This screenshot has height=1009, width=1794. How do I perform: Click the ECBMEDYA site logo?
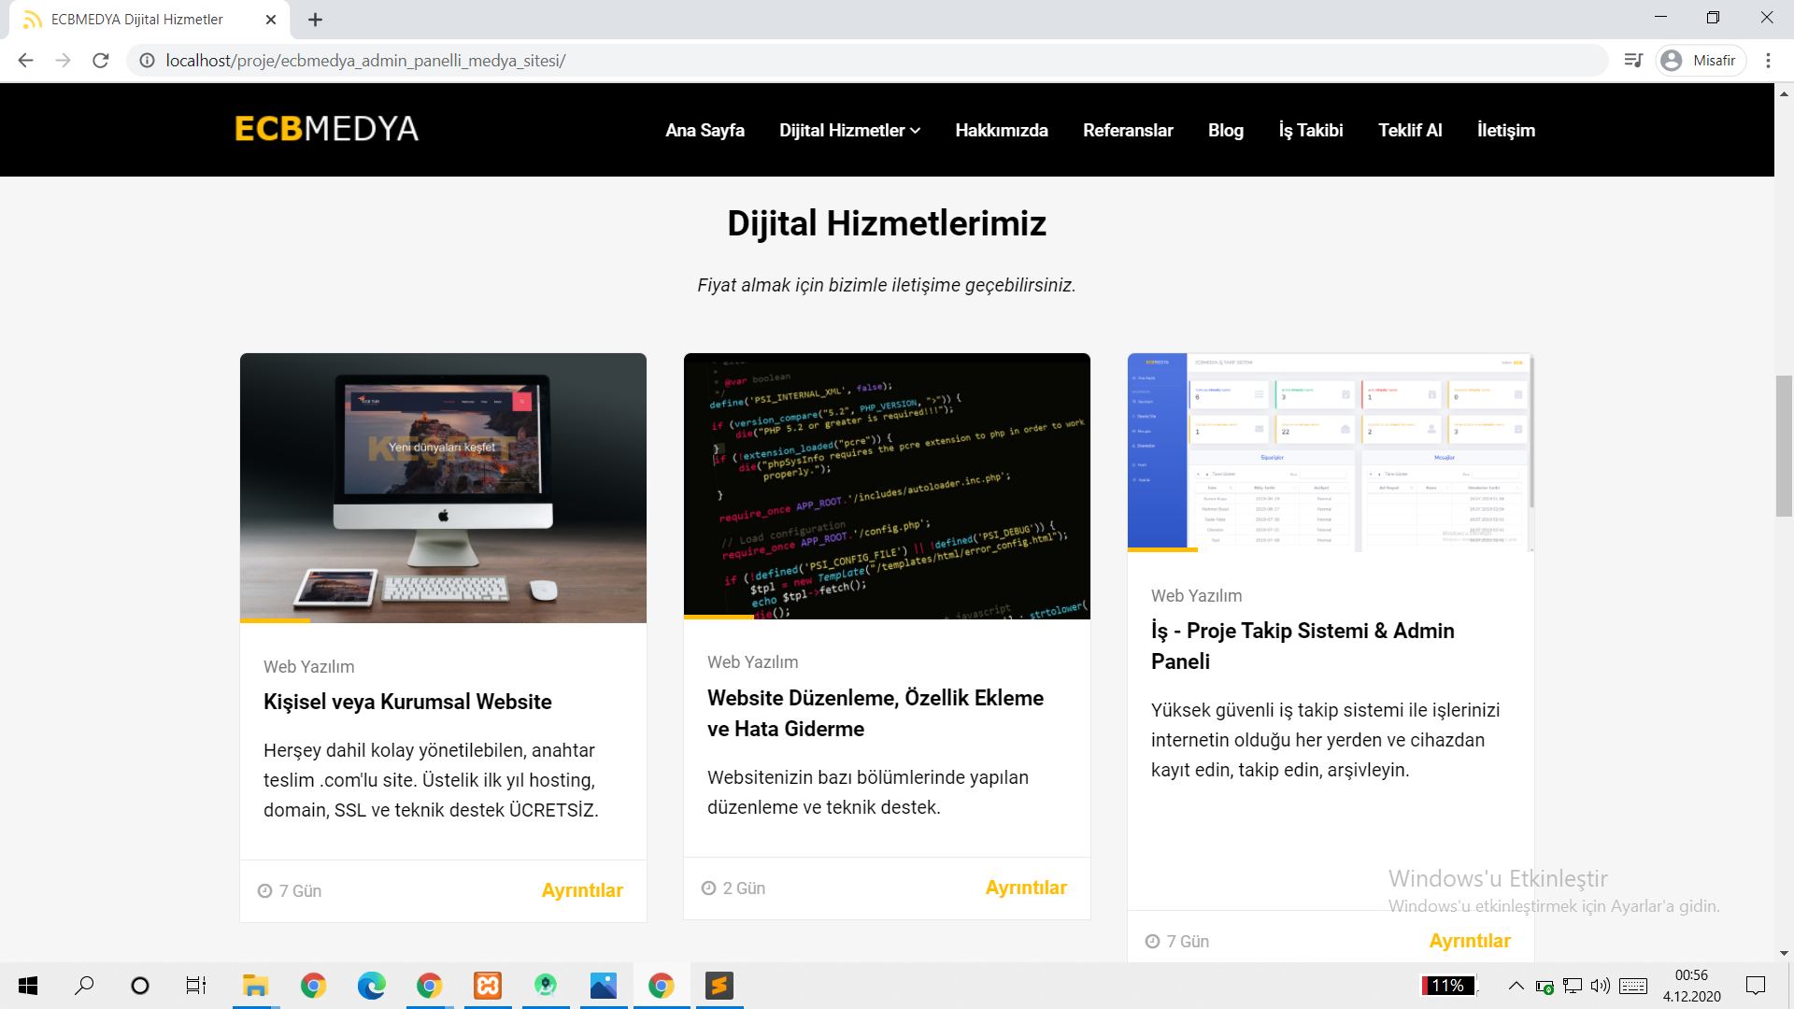point(326,129)
